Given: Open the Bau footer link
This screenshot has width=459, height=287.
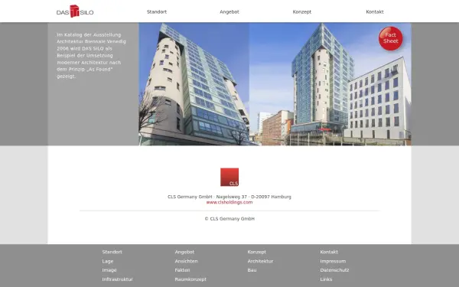Looking at the screenshot, I should pyautogui.click(x=252, y=270).
